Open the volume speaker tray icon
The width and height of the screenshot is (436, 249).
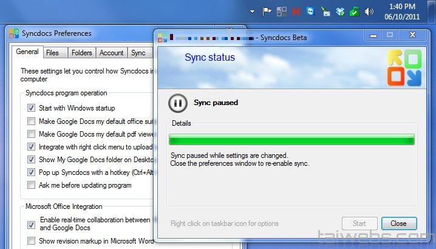click(x=369, y=12)
